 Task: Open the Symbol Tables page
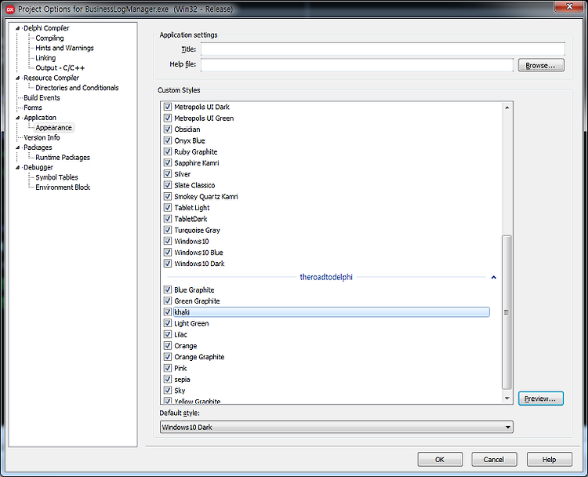coord(56,177)
